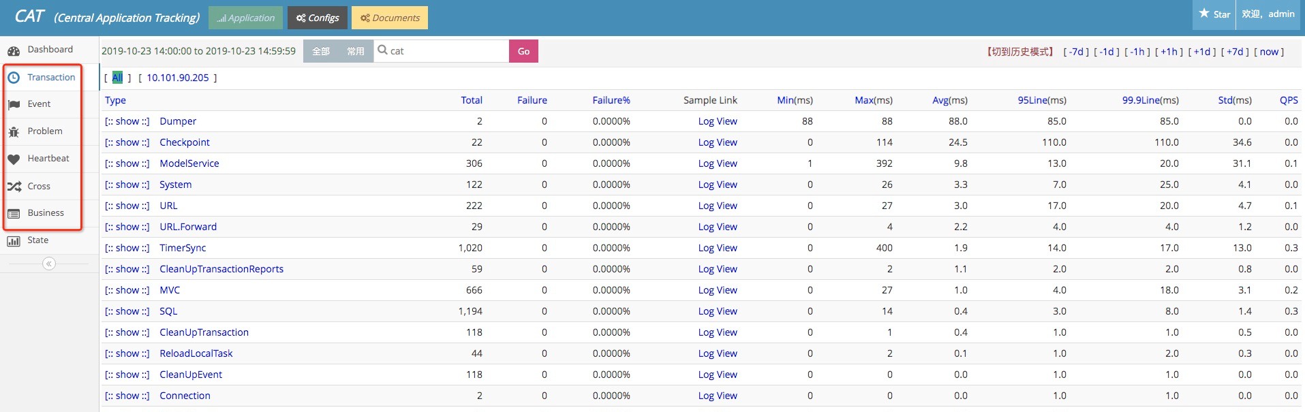1305x412 pixels.
Task: Go back one hour with -1h
Action: click(1138, 52)
